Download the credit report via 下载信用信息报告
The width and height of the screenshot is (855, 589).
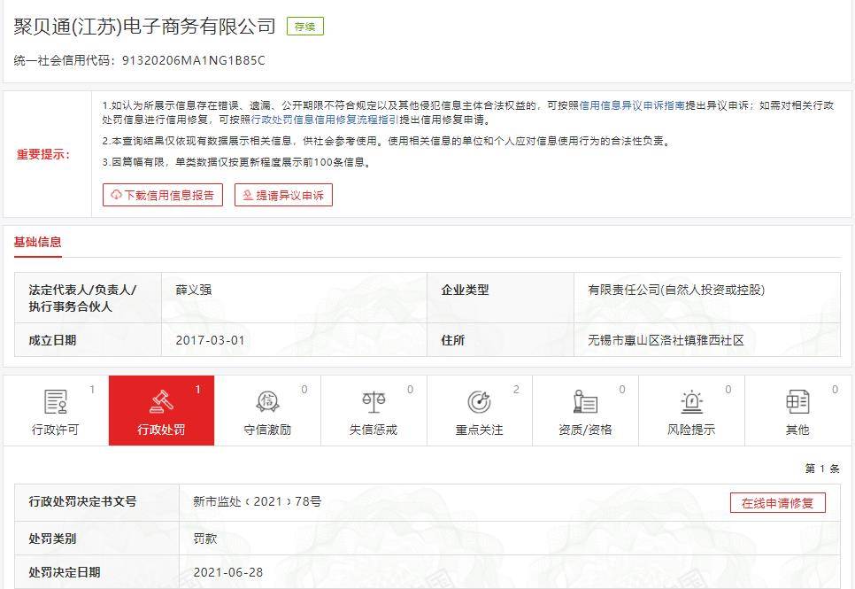pos(163,196)
